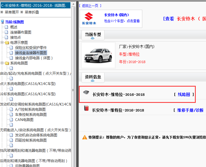Select the 连接器布置图 tree item

coord(21,32)
